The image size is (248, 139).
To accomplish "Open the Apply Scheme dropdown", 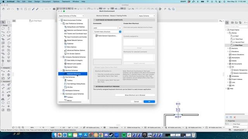I will pyautogui.click(x=146, y=16).
